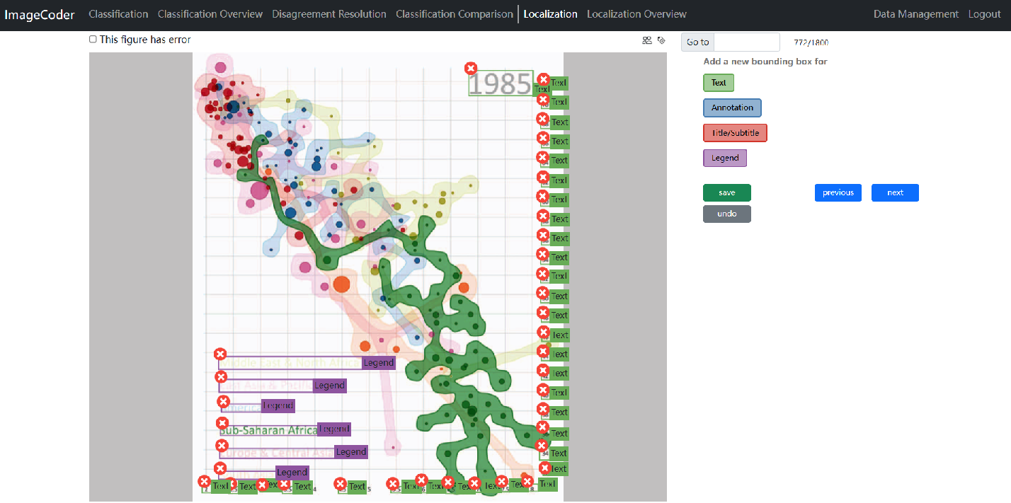
Task: Select the purple Legend box type
Action: [724, 158]
